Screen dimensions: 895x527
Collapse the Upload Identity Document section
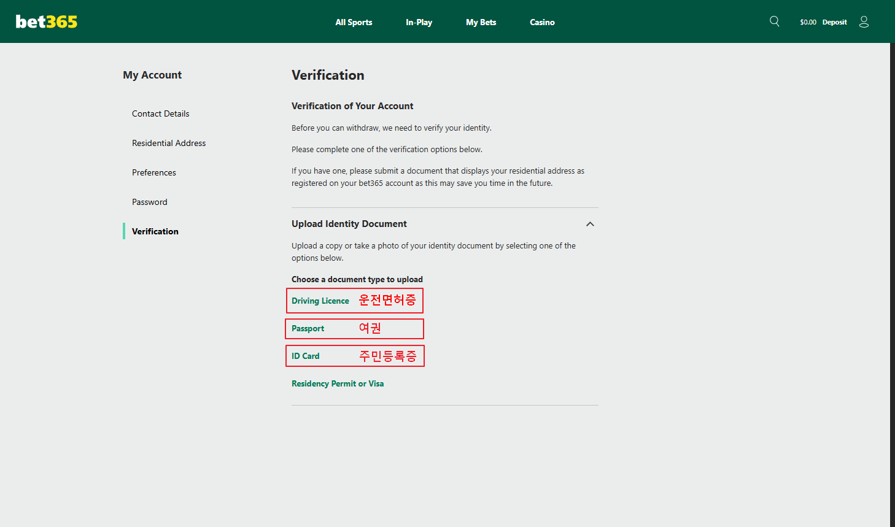click(x=590, y=224)
